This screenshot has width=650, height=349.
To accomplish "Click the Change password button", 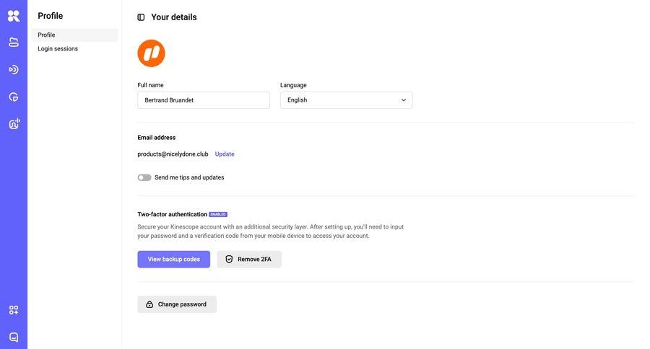I will pos(177,304).
